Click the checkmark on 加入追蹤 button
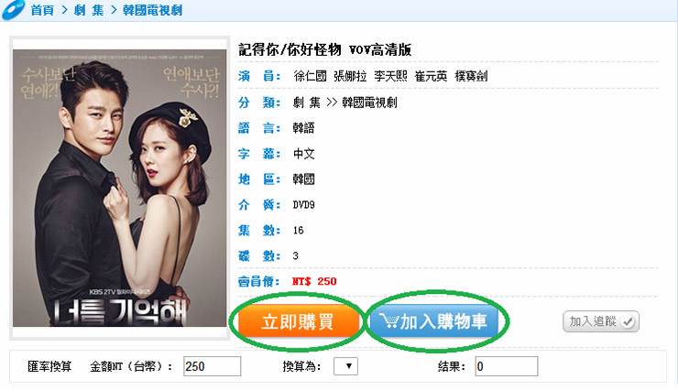 point(628,321)
